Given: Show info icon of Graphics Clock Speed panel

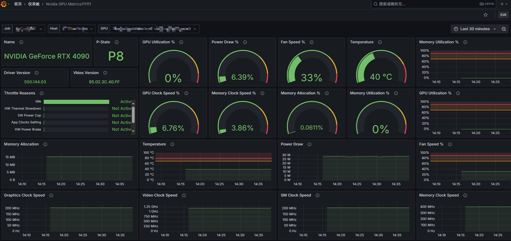Looking at the screenshot, I should click(51, 195).
